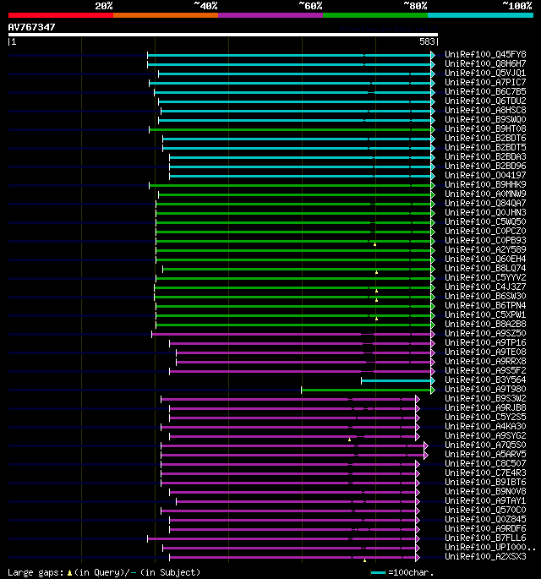Click the yellow gap marker in the A9SYG2 row
The height and width of the screenshot is (579, 541).
pos(349,440)
